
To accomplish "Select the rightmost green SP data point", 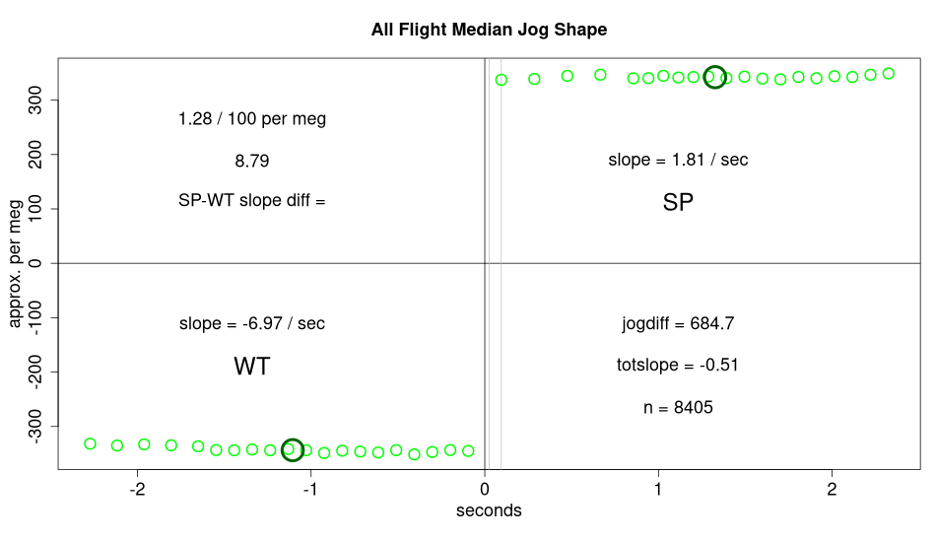I will [x=889, y=74].
